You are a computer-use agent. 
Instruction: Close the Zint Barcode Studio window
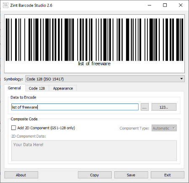pos(181,5)
